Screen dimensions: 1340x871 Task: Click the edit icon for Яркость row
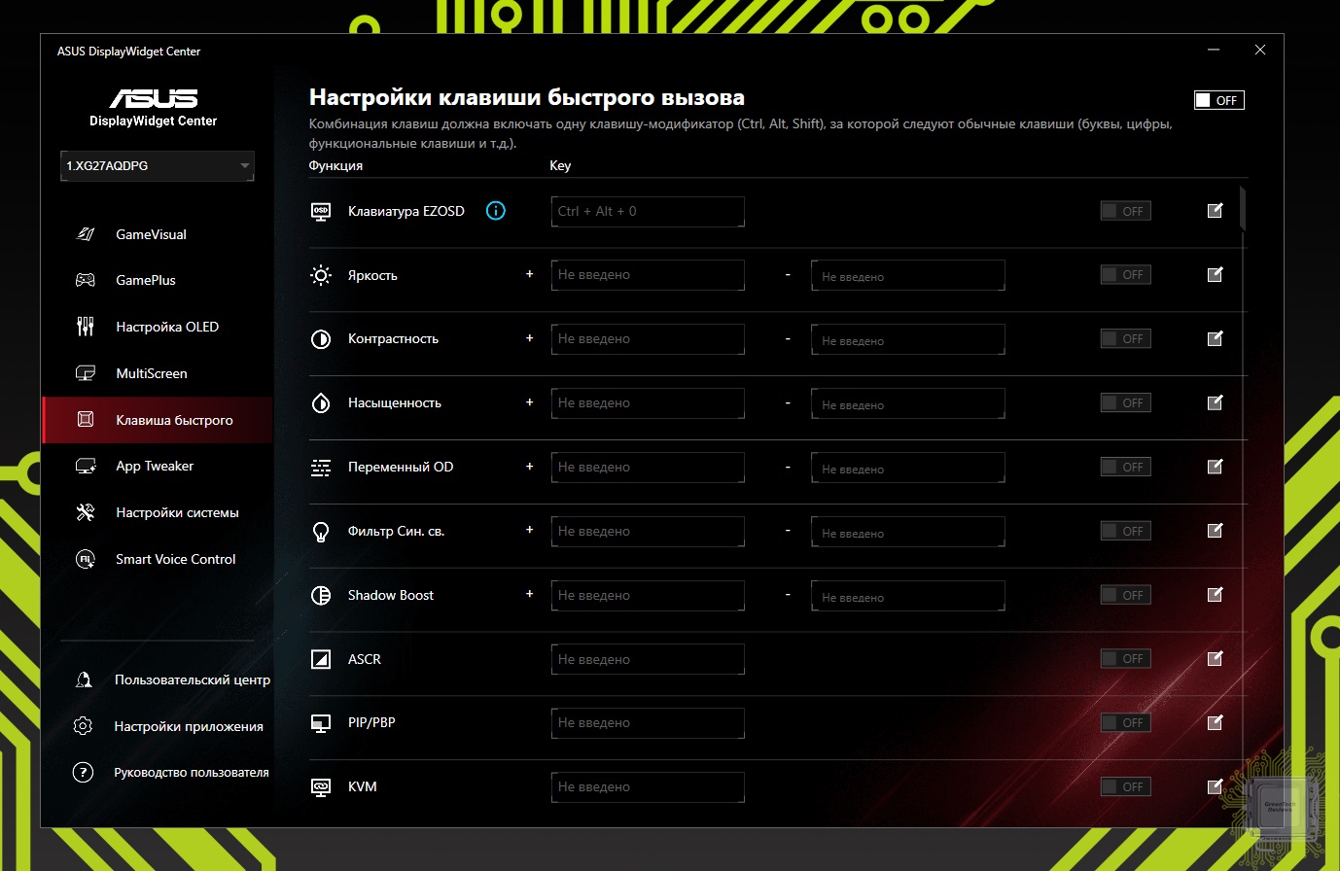coord(1215,275)
